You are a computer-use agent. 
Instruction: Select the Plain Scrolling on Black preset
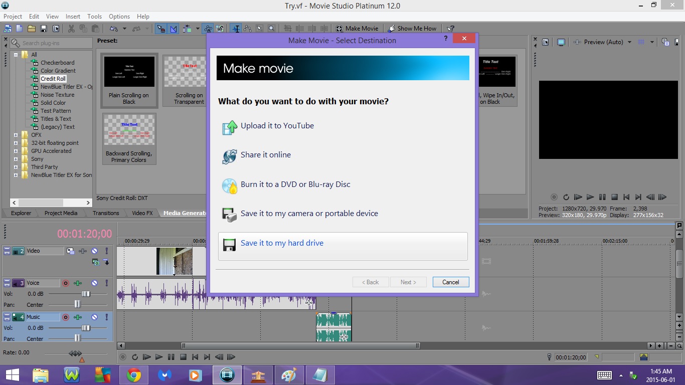[129, 81]
